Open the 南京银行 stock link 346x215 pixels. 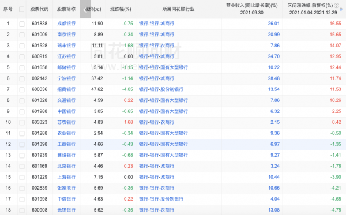click(66, 35)
